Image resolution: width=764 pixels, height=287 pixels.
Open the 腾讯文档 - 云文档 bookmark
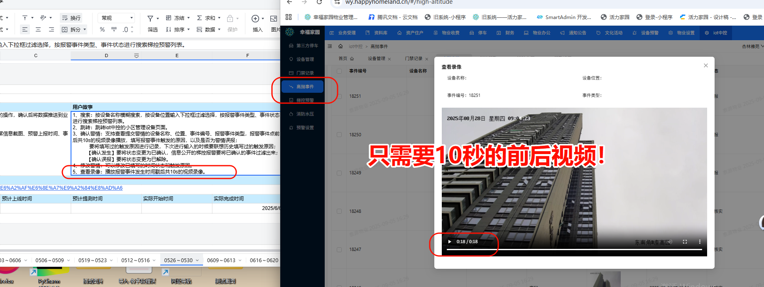point(393,17)
